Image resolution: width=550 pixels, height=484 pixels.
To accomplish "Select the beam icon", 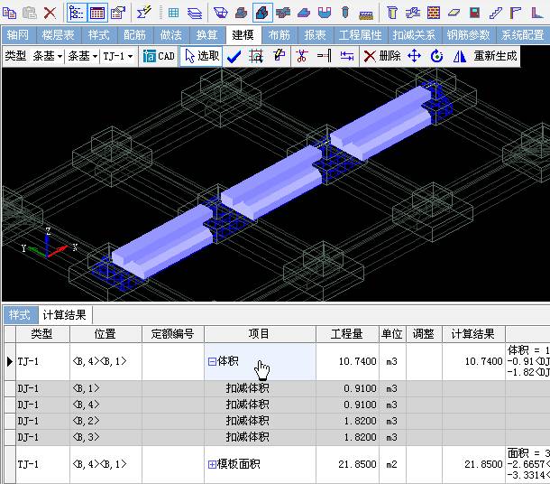I will 413,13.
